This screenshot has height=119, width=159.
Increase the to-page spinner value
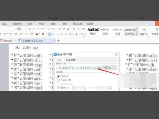point(110,87)
